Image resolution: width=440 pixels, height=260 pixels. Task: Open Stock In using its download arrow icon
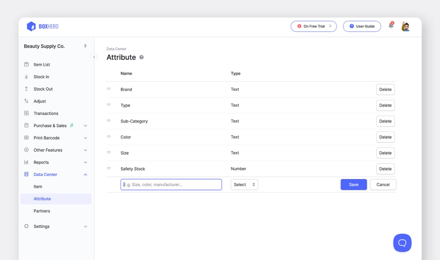(26, 77)
